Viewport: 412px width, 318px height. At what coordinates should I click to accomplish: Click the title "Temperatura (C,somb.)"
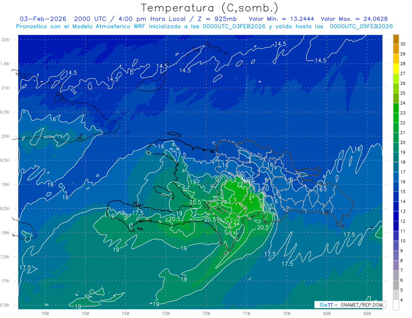click(209, 8)
